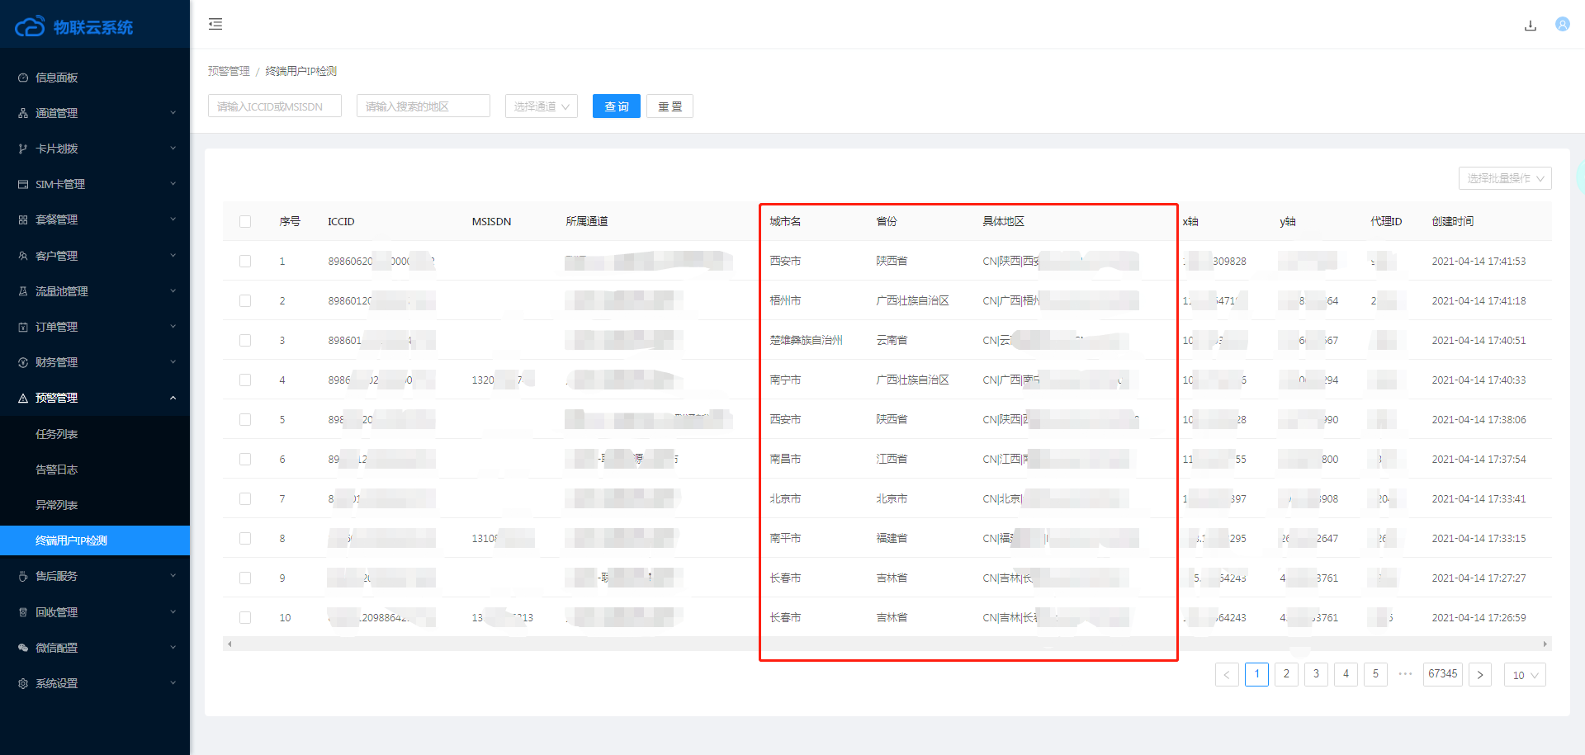This screenshot has width=1585, height=755.
Task: Collapse sidebar using the menu fold icon
Action: pyautogui.click(x=215, y=24)
